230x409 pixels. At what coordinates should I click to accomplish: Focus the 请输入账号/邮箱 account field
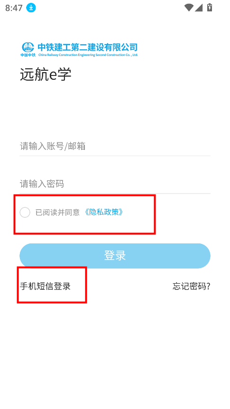[x=115, y=146]
